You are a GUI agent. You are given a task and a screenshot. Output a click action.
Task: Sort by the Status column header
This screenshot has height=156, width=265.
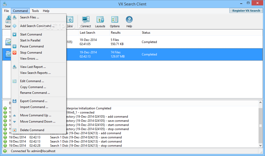click(202, 33)
